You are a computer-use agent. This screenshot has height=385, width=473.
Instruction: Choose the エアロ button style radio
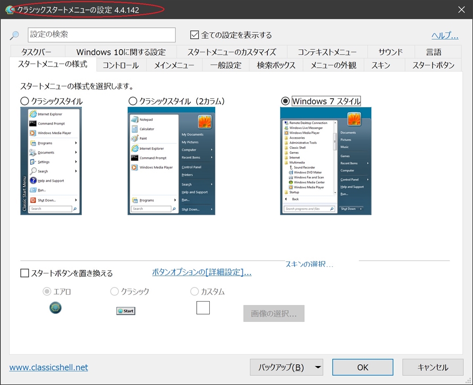(x=47, y=291)
